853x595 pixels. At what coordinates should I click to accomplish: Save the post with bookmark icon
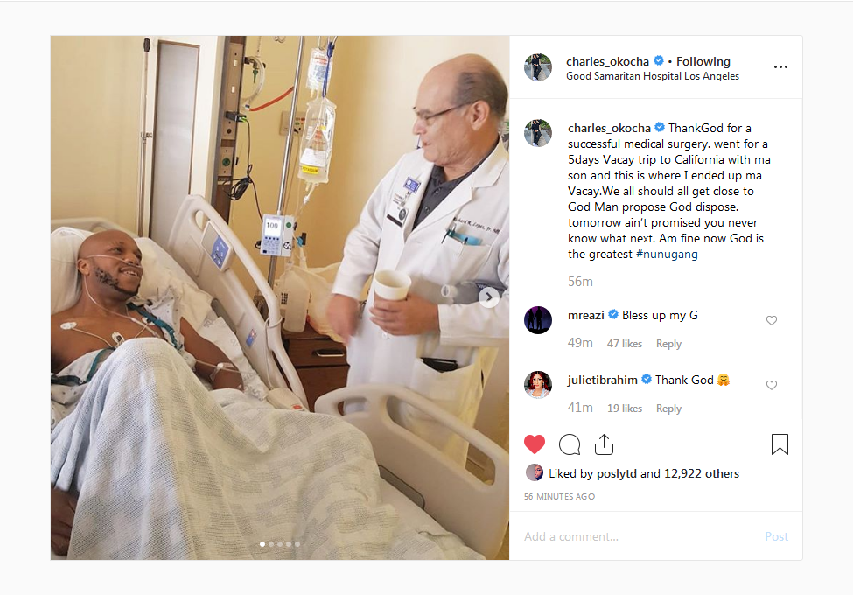pyautogui.click(x=780, y=444)
